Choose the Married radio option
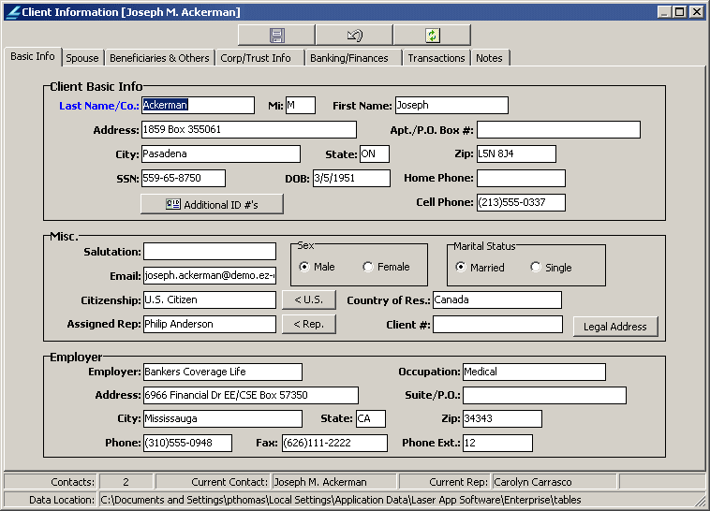 pos(461,268)
